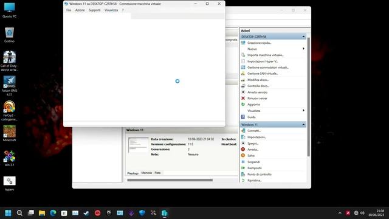Open Creazione rapida in Azioni panel
This screenshot has height=219, width=389.
(x=260, y=43)
